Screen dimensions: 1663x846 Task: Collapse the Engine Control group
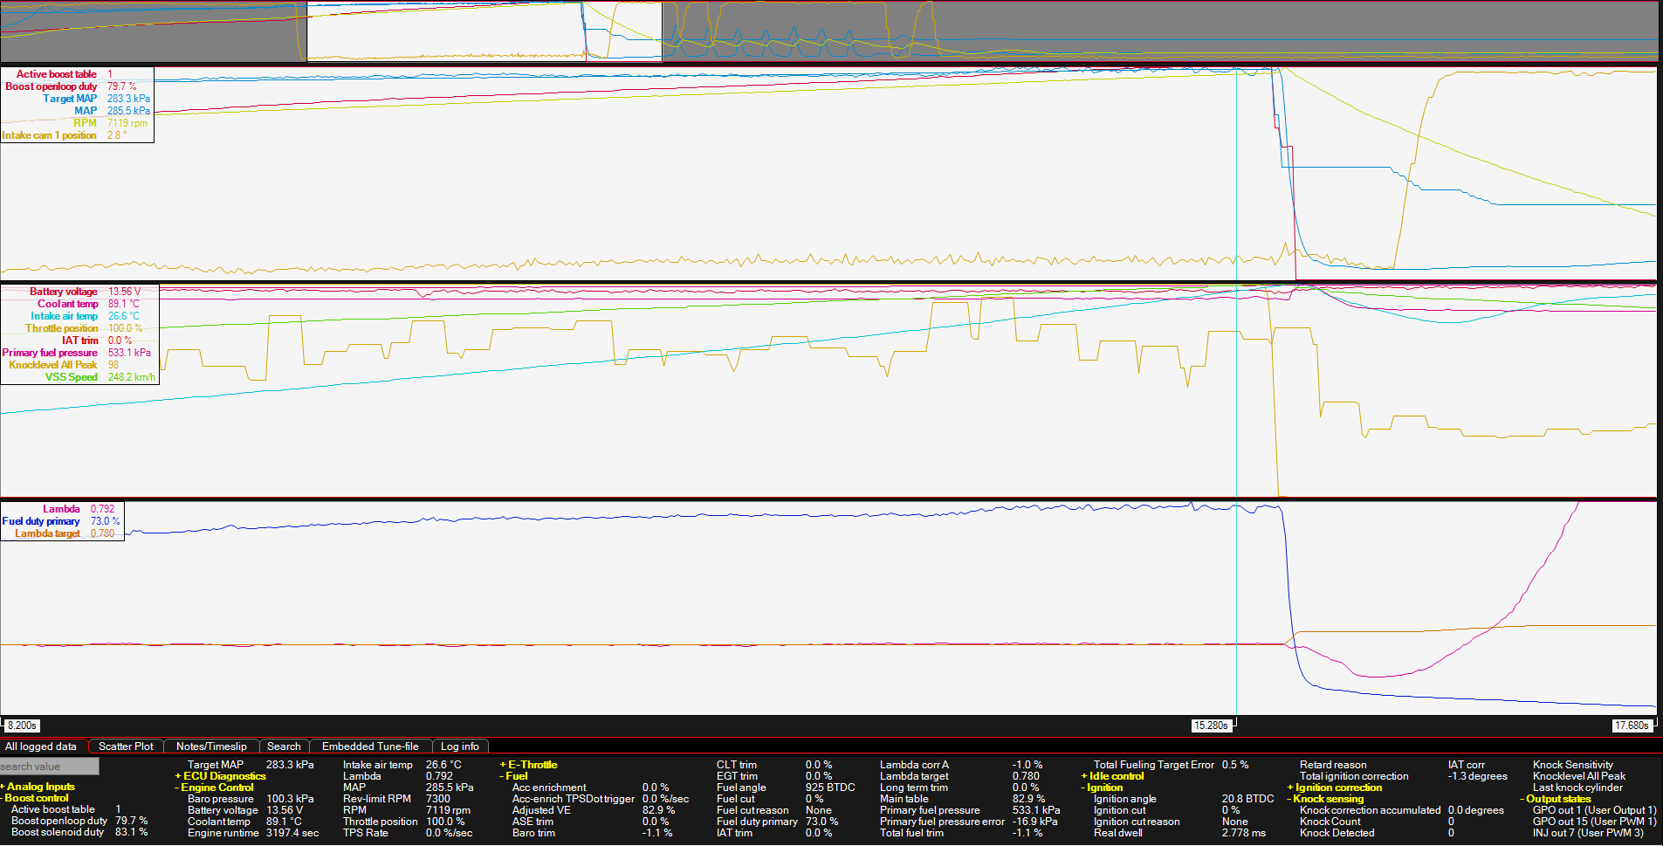tap(216, 788)
